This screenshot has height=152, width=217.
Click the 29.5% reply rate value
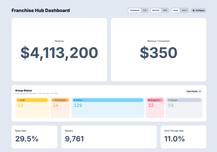[27, 139]
